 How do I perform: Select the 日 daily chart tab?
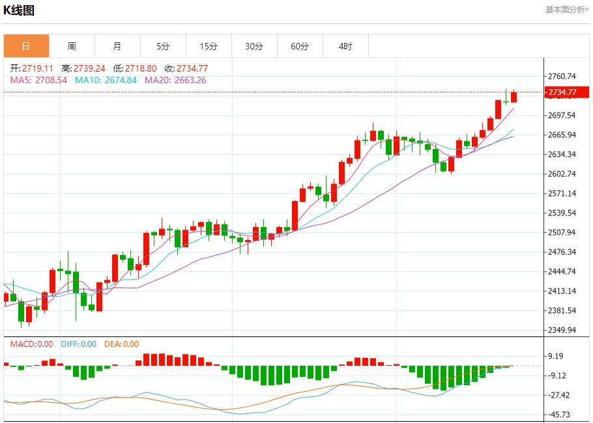click(26, 46)
